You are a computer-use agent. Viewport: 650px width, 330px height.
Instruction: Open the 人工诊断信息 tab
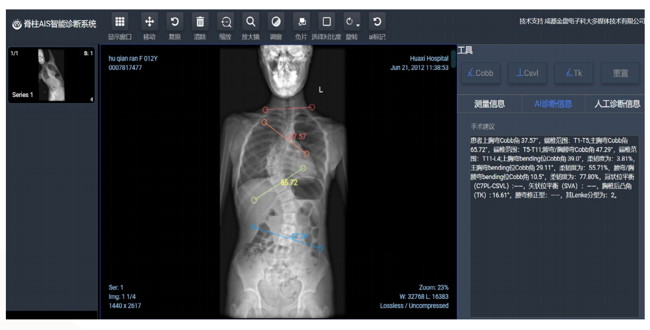pyautogui.click(x=616, y=104)
